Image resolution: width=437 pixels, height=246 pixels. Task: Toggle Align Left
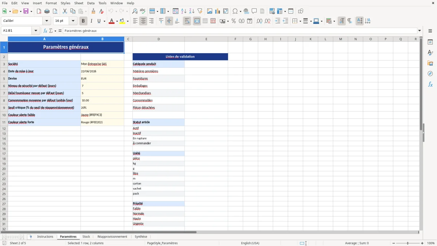pyautogui.click(x=135, y=21)
